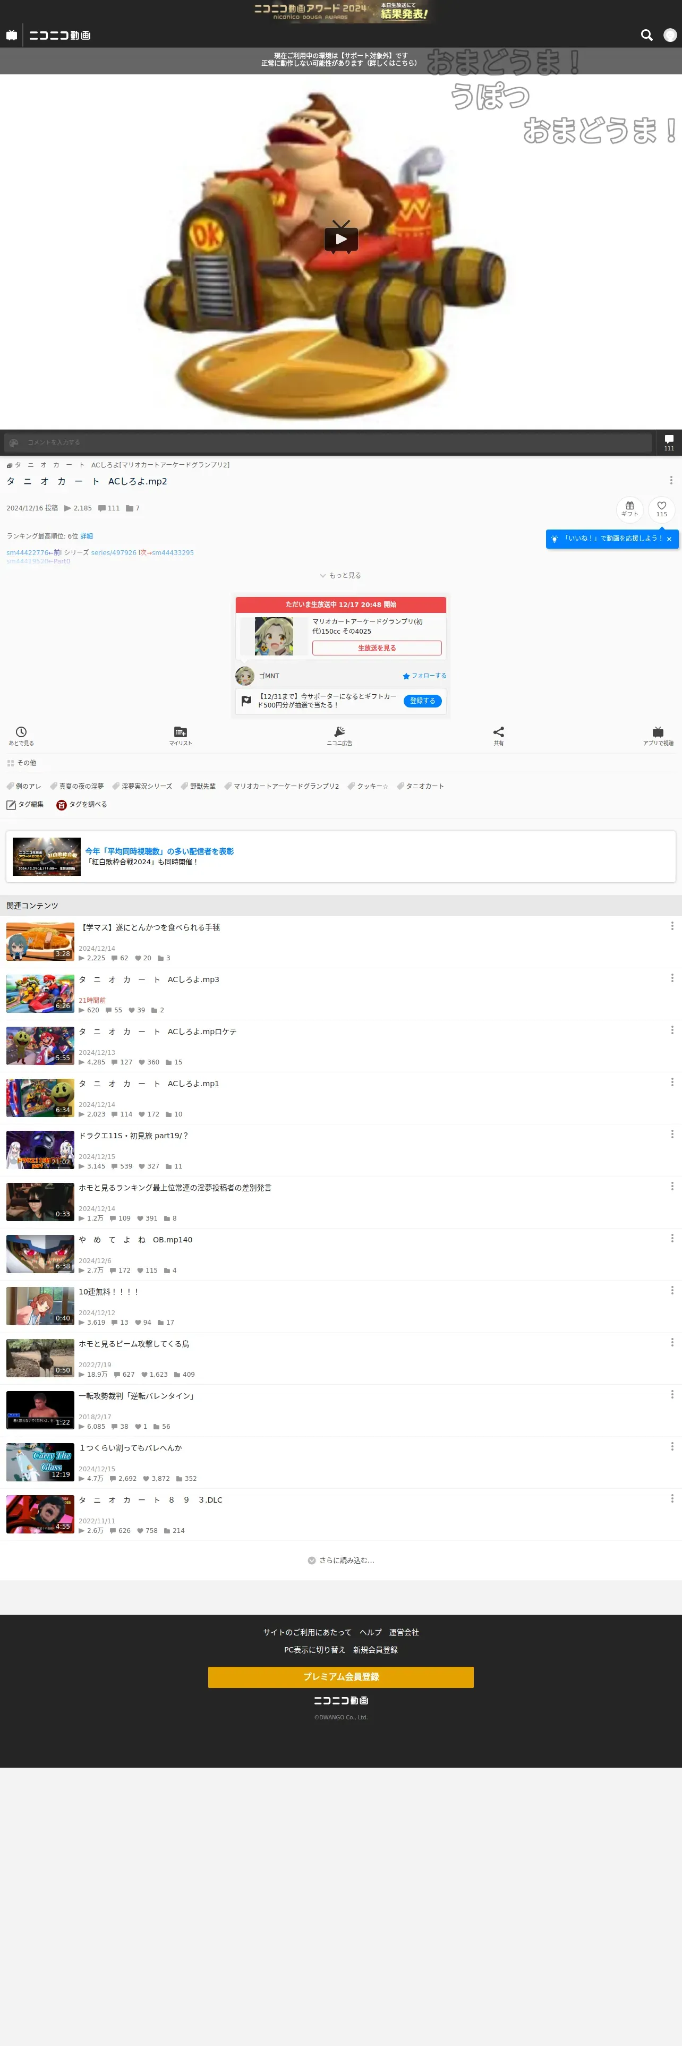Open 新規会員登録 link

click(375, 1650)
